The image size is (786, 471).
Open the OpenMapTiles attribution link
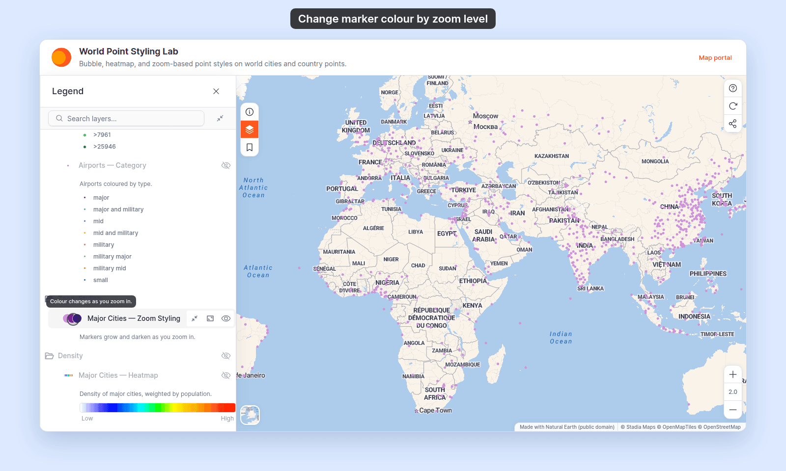[676, 427]
